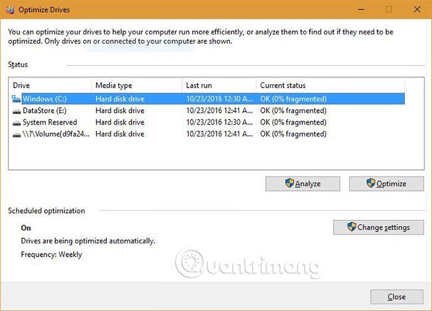Click the DataStore (E:) drive icon
The image size is (432, 311).
(17, 111)
